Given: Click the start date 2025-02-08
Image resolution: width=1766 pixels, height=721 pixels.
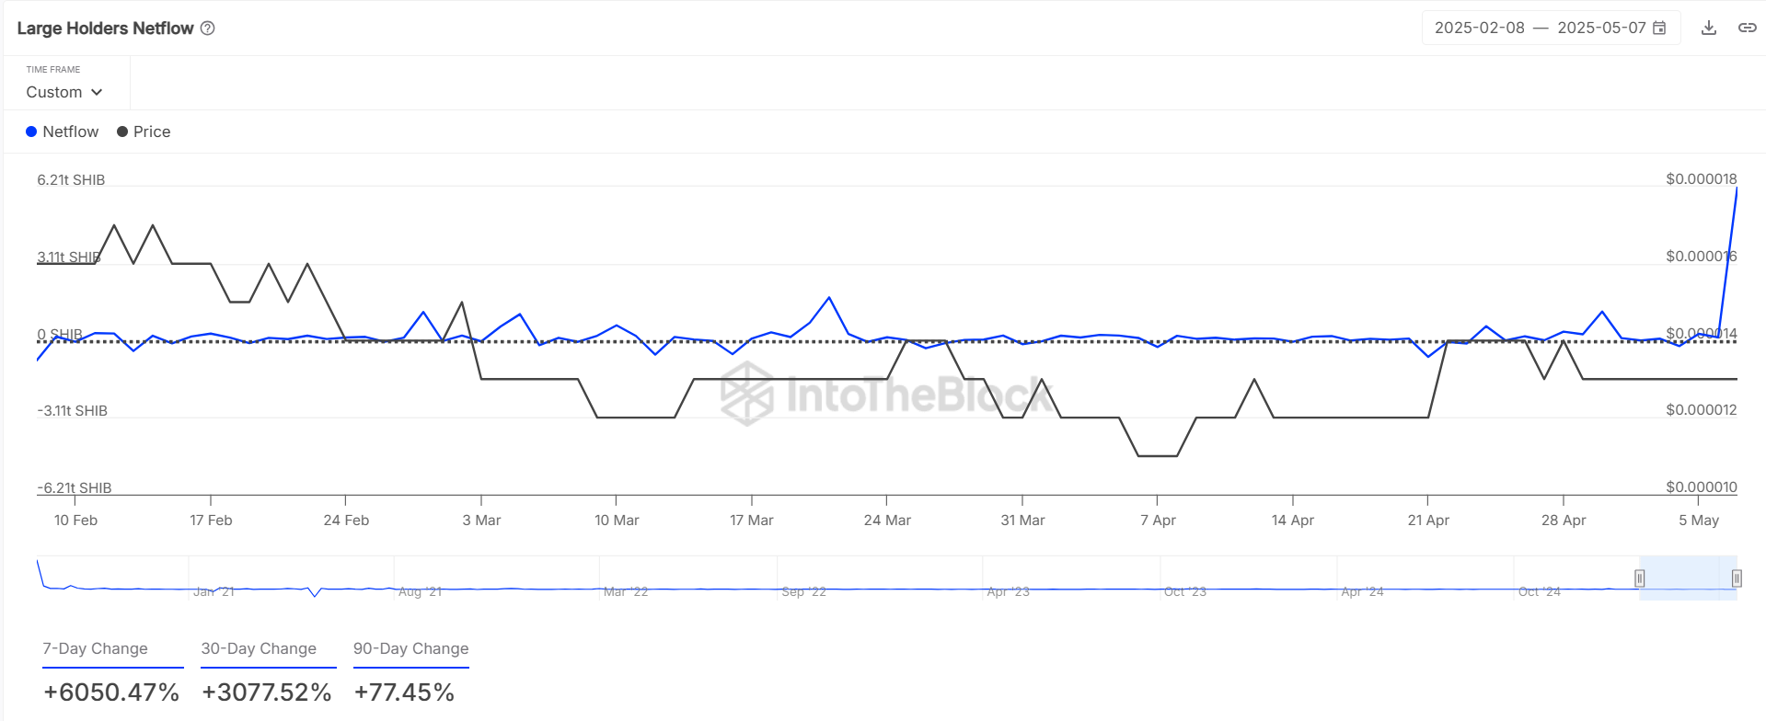Looking at the screenshot, I should click(1480, 28).
